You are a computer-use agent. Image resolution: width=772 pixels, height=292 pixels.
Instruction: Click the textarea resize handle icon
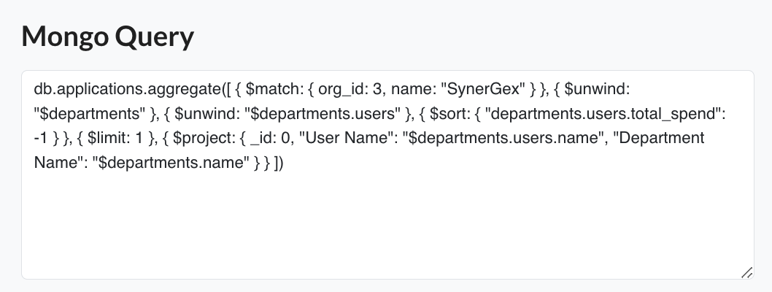(746, 272)
